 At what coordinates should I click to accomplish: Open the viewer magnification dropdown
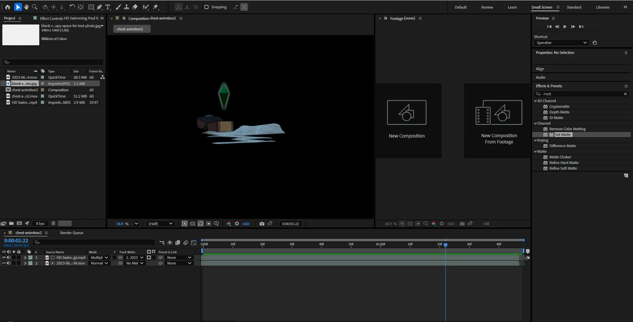tap(136, 224)
